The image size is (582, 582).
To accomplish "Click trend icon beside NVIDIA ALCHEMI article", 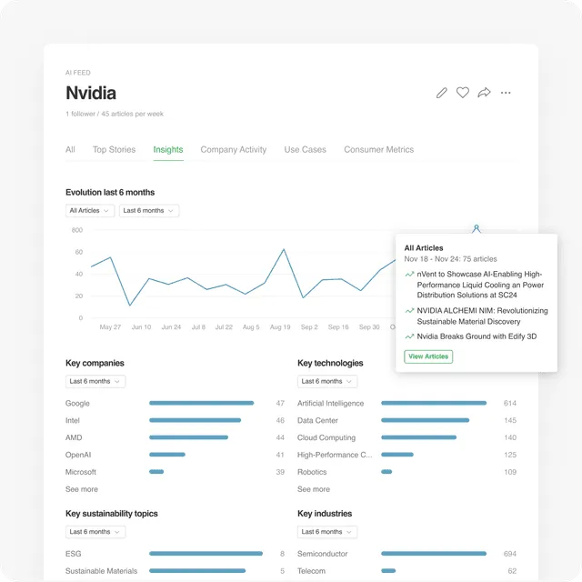I will coord(409,311).
